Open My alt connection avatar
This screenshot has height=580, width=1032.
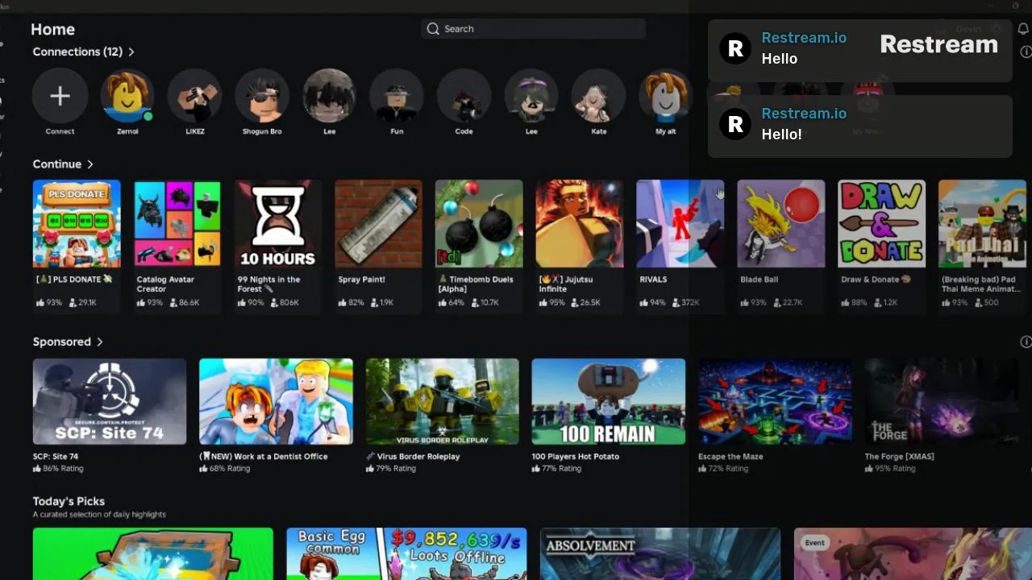666,96
